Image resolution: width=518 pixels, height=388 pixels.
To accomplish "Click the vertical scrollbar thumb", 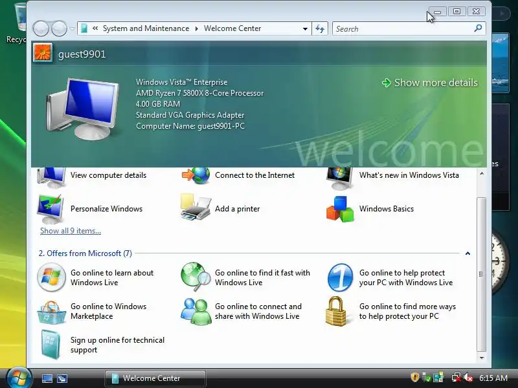I will [482, 274].
